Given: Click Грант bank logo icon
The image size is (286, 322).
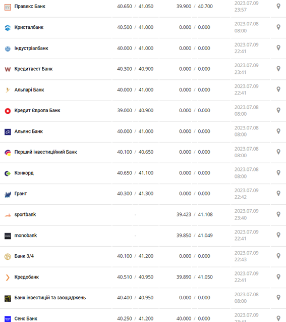Looking at the screenshot, I should click(8, 194).
